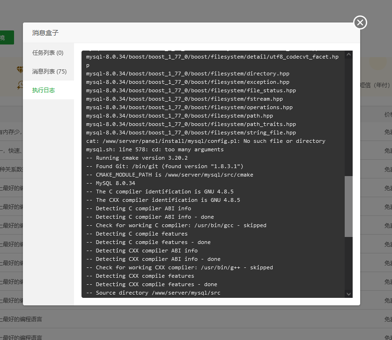Image resolution: width=392 pixels, height=340 pixels.
Task: Click the log scrollbar down arrow
Action: click(348, 294)
